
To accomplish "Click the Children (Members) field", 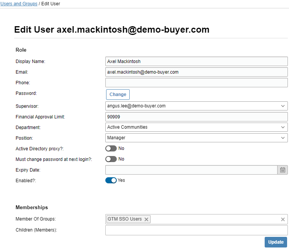I will (x=197, y=230).
